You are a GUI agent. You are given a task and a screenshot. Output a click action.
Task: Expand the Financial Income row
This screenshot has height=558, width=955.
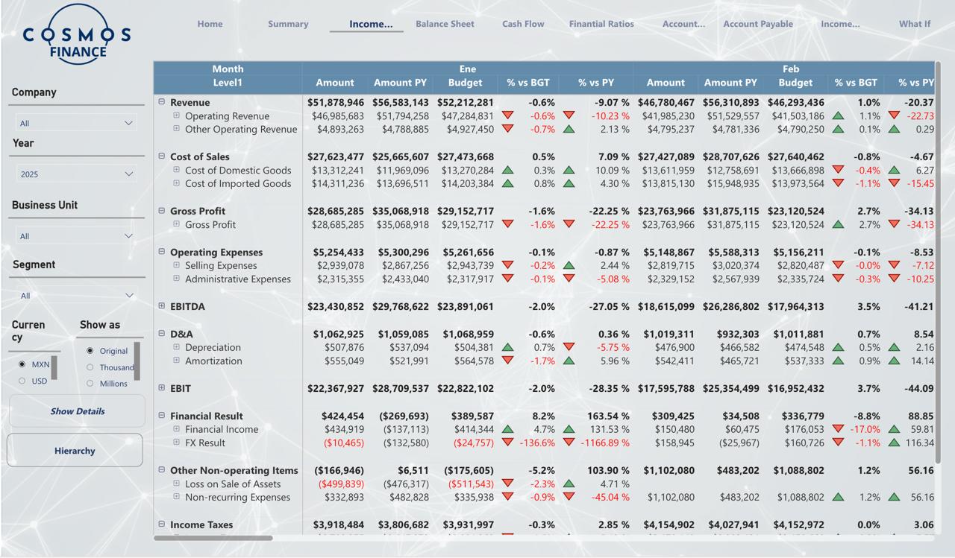point(177,429)
